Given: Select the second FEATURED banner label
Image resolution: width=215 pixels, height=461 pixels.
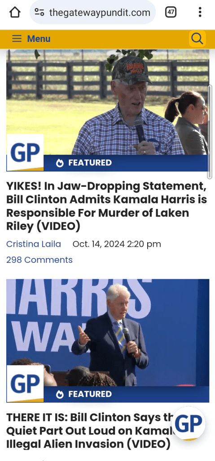Looking at the screenshot, I should click(90, 394).
